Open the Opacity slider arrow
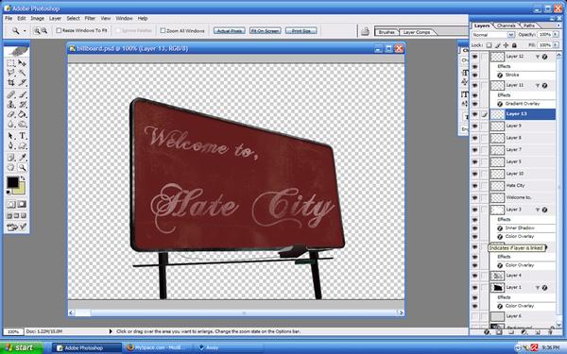This screenshot has height=354, width=567. click(x=557, y=35)
